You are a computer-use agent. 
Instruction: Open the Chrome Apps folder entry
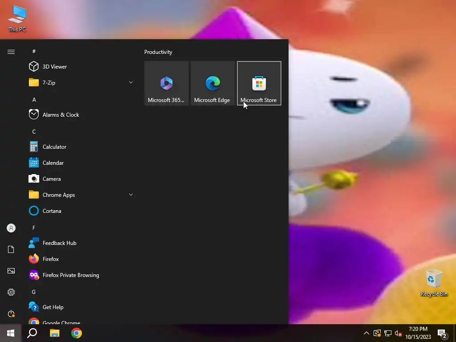pyautogui.click(x=81, y=195)
